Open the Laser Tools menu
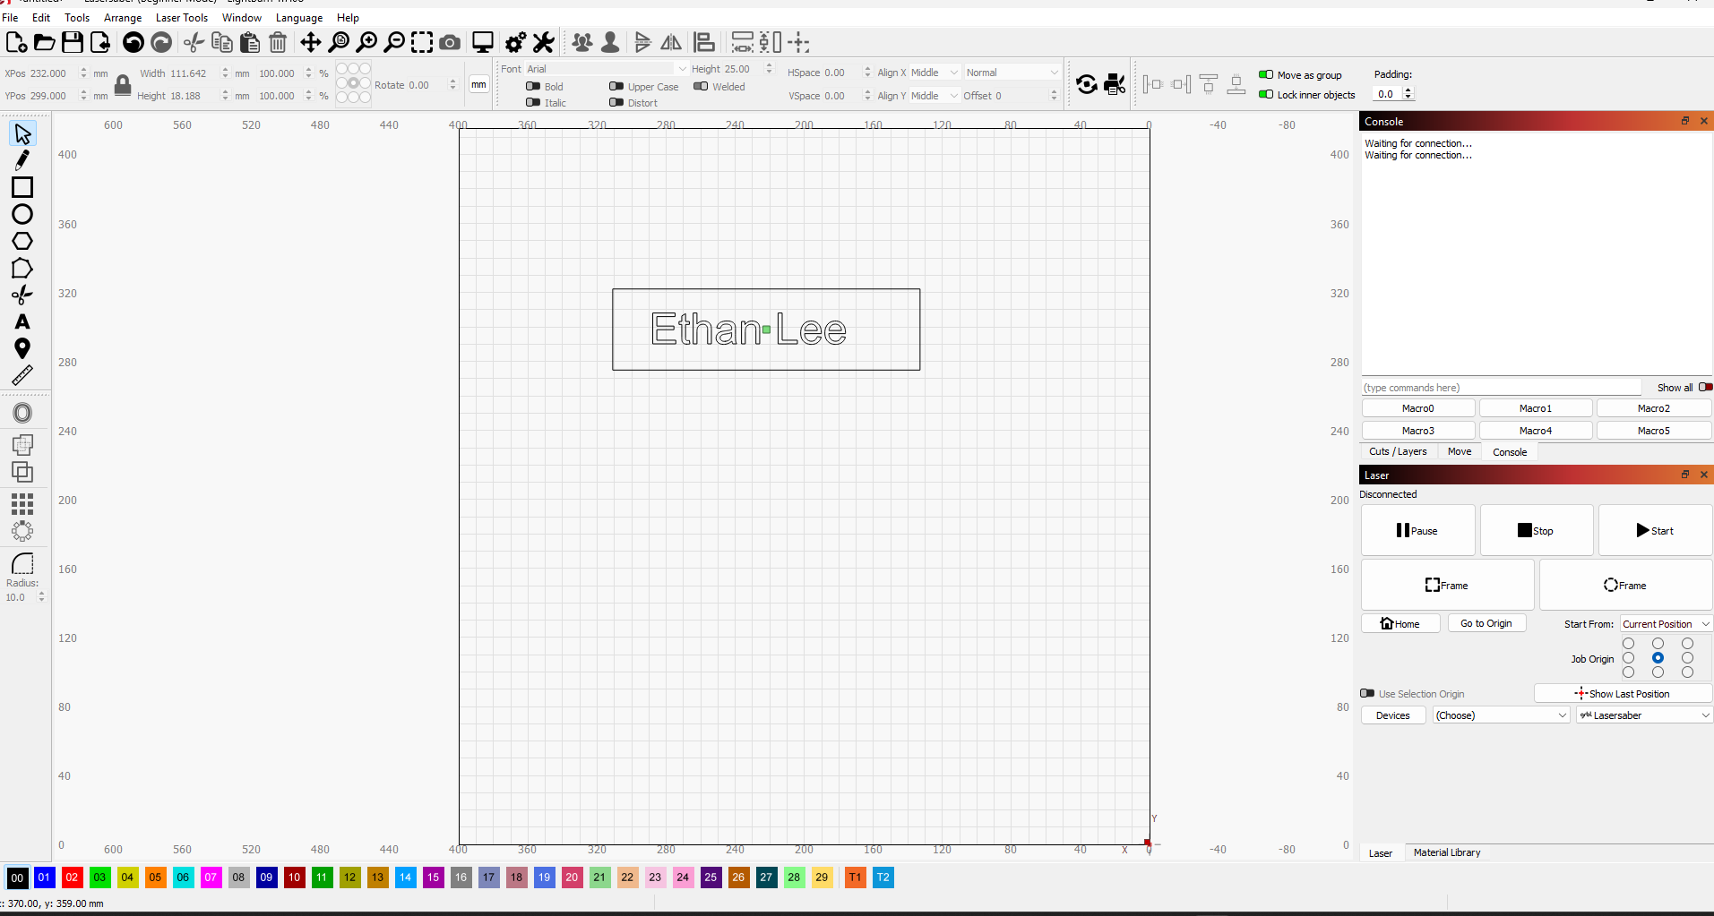 (181, 18)
